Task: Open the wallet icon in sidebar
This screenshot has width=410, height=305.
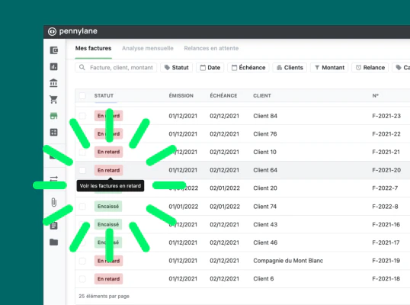Action: (x=54, y=50)
